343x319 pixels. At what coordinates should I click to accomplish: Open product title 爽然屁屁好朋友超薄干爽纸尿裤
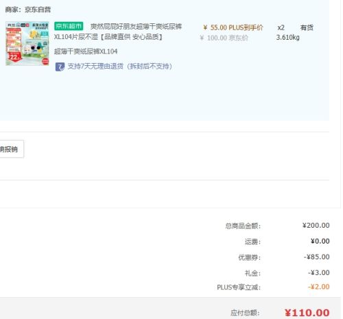(x=136, y=26)
